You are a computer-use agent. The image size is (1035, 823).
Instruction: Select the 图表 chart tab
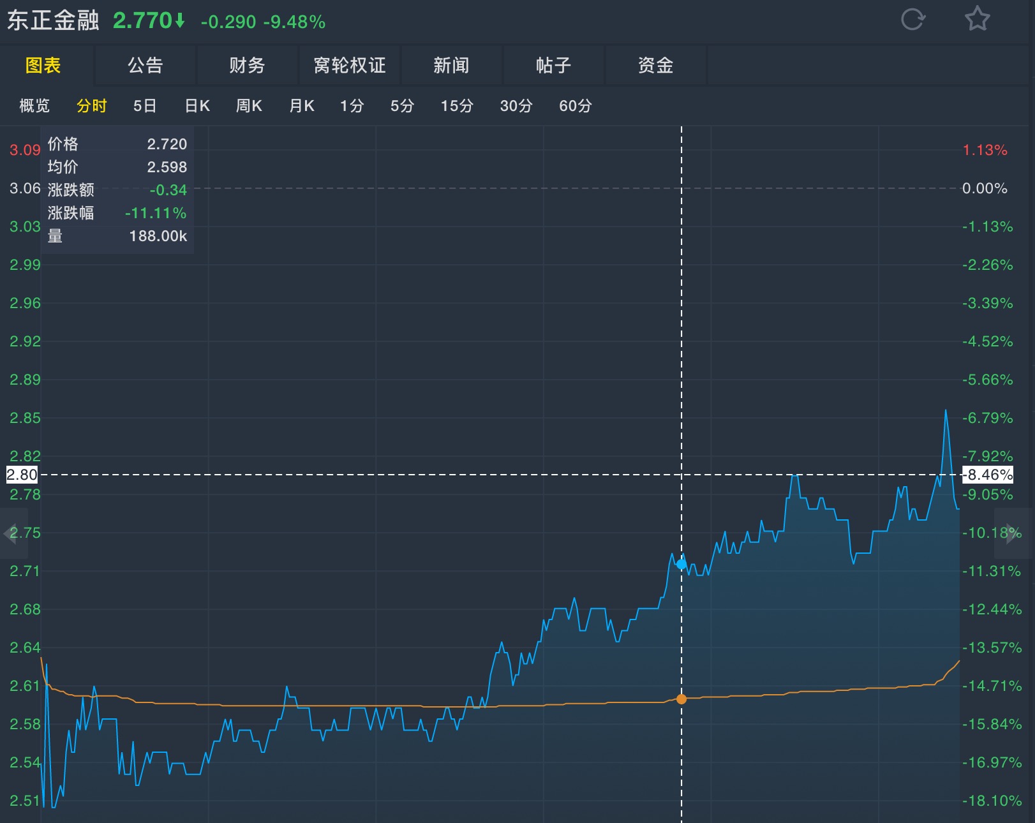pyautogui.click(x=43, y=65)
